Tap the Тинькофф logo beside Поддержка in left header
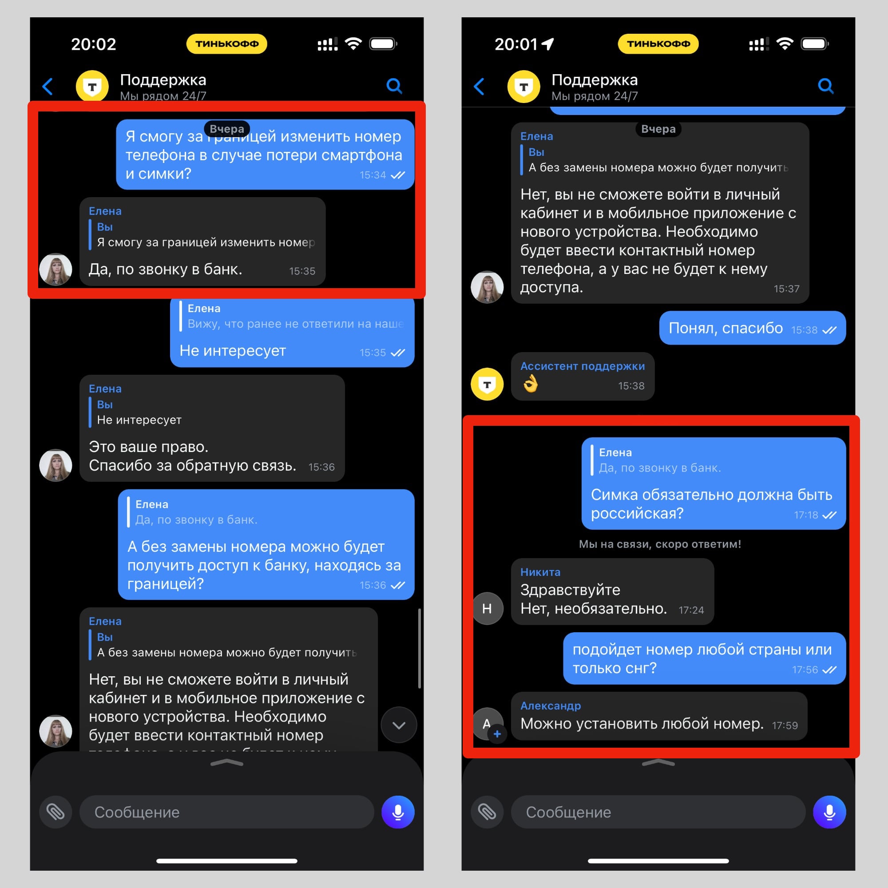Image resolution: width=888 pixels, height=888 pixels. click(x=92, y=86)
